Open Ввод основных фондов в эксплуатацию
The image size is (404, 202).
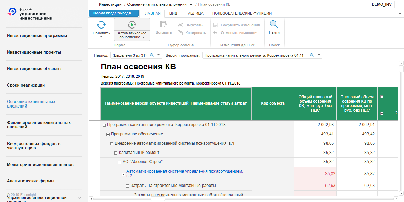pos(33,146)
